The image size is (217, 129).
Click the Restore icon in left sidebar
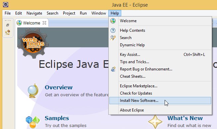(8, 25)
